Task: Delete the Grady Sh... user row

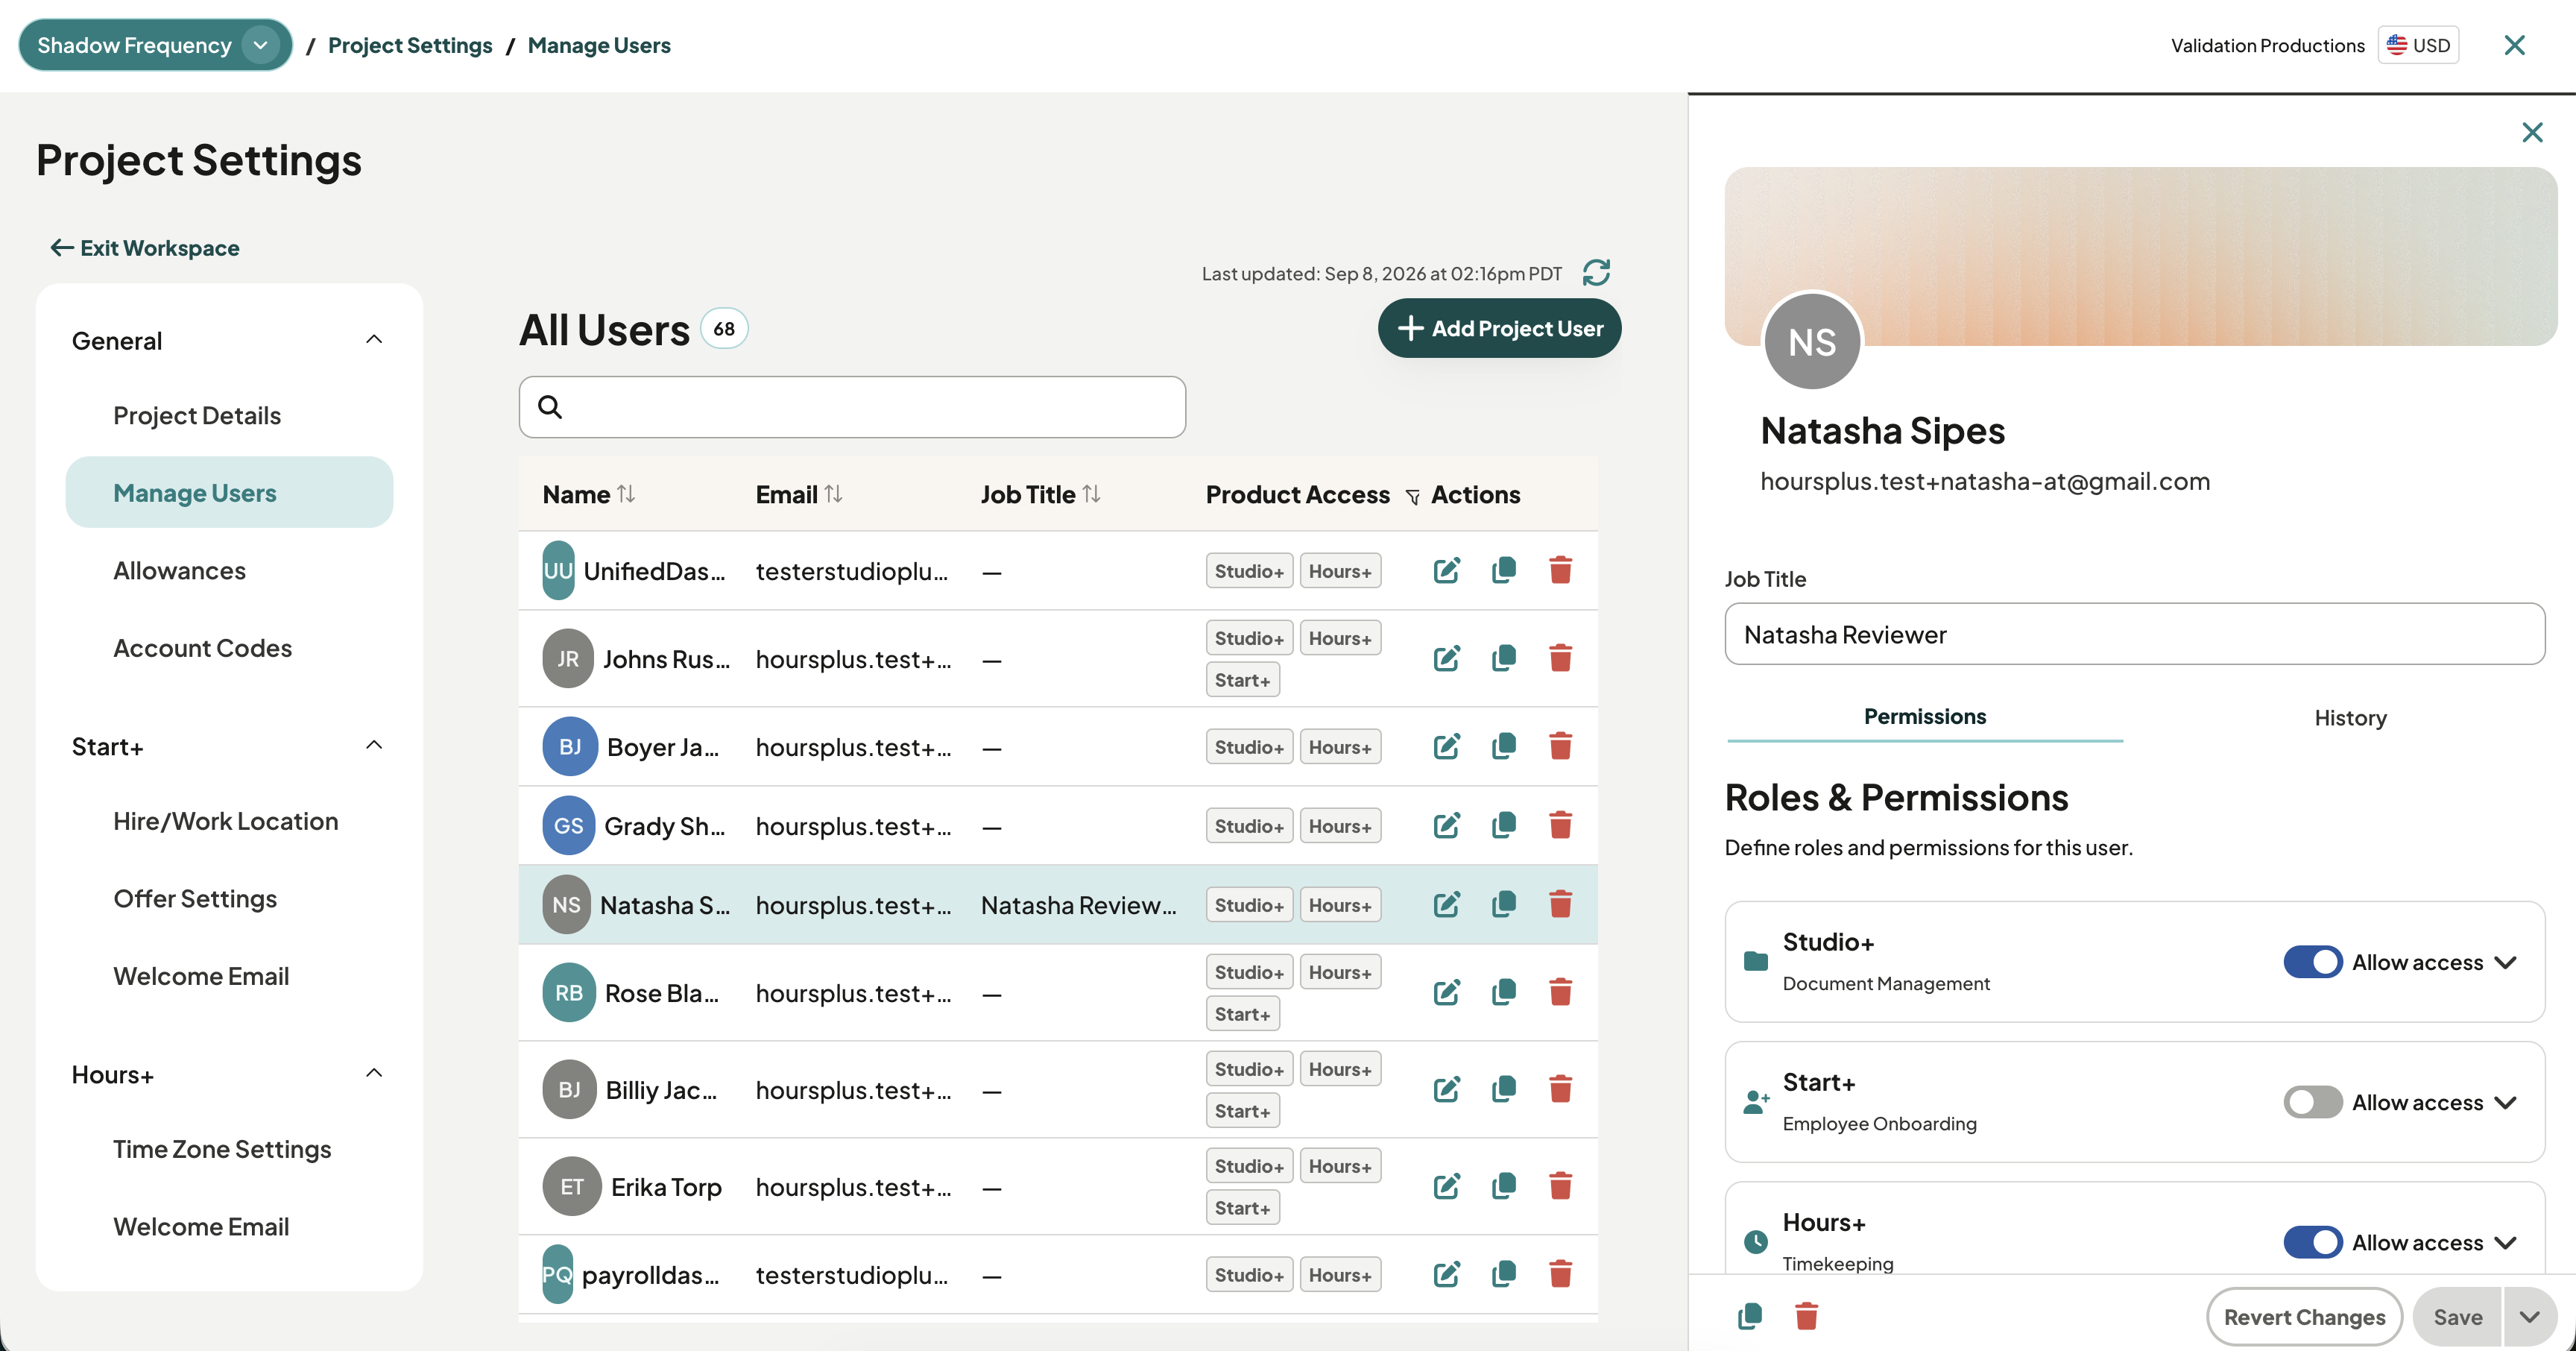Action: [1560, 825]
